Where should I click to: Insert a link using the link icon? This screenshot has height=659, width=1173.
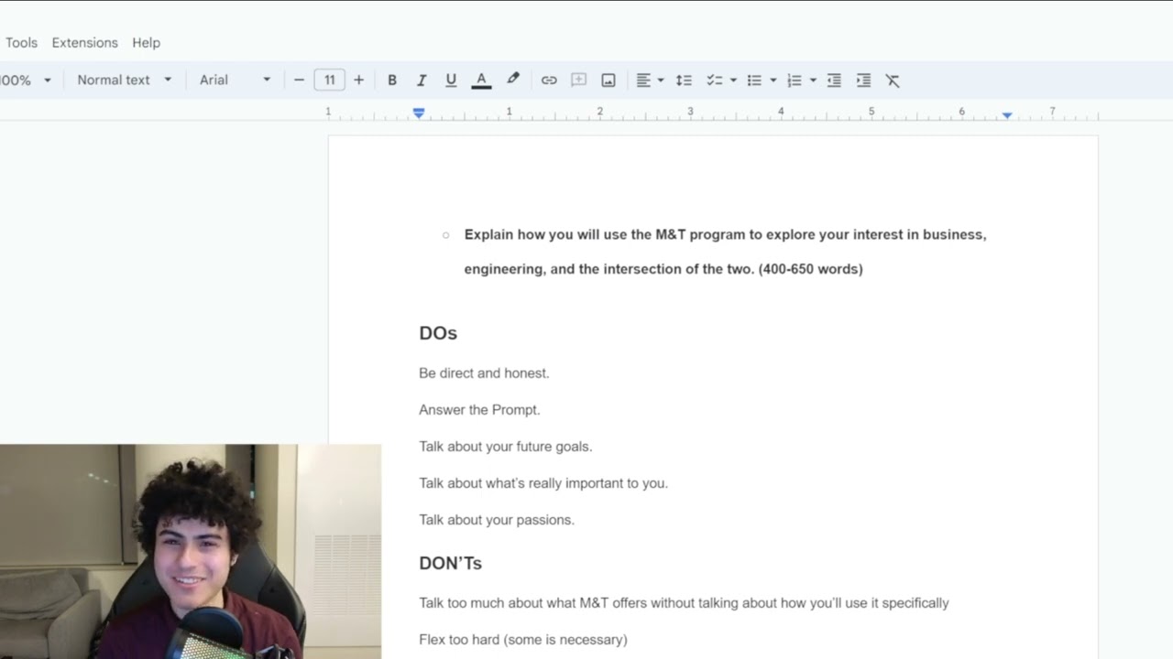(x=549, y=81)
